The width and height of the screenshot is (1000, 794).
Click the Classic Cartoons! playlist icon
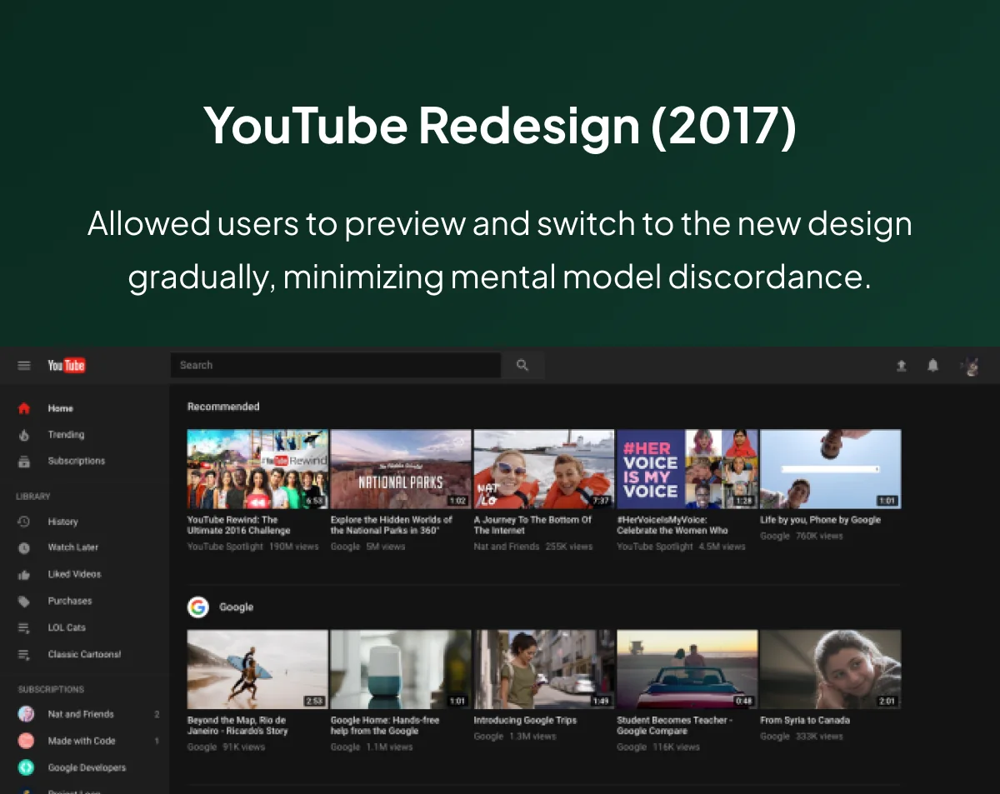(x=24, y=655)
